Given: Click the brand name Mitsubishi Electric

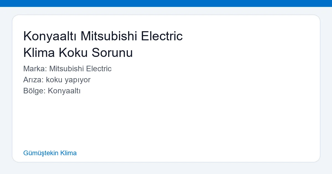Looking at the screenshot, I should coord(80,69).
